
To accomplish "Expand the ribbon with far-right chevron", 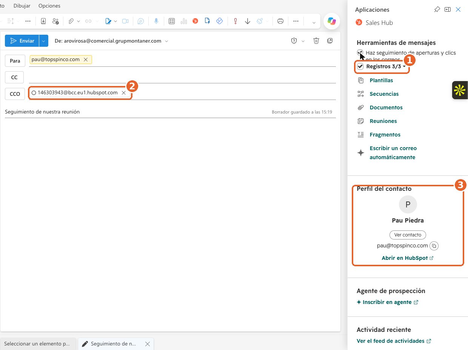I will 313,23.
